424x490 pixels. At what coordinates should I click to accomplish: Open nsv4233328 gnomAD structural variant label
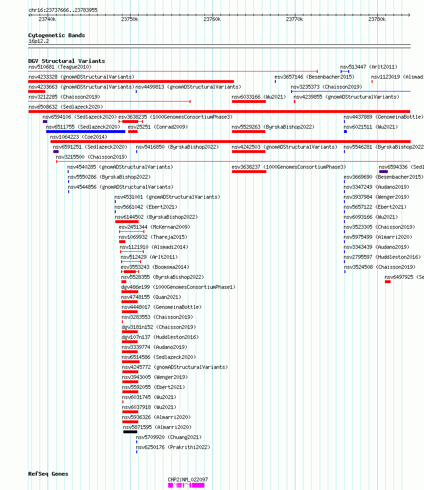tap(81, 77)
